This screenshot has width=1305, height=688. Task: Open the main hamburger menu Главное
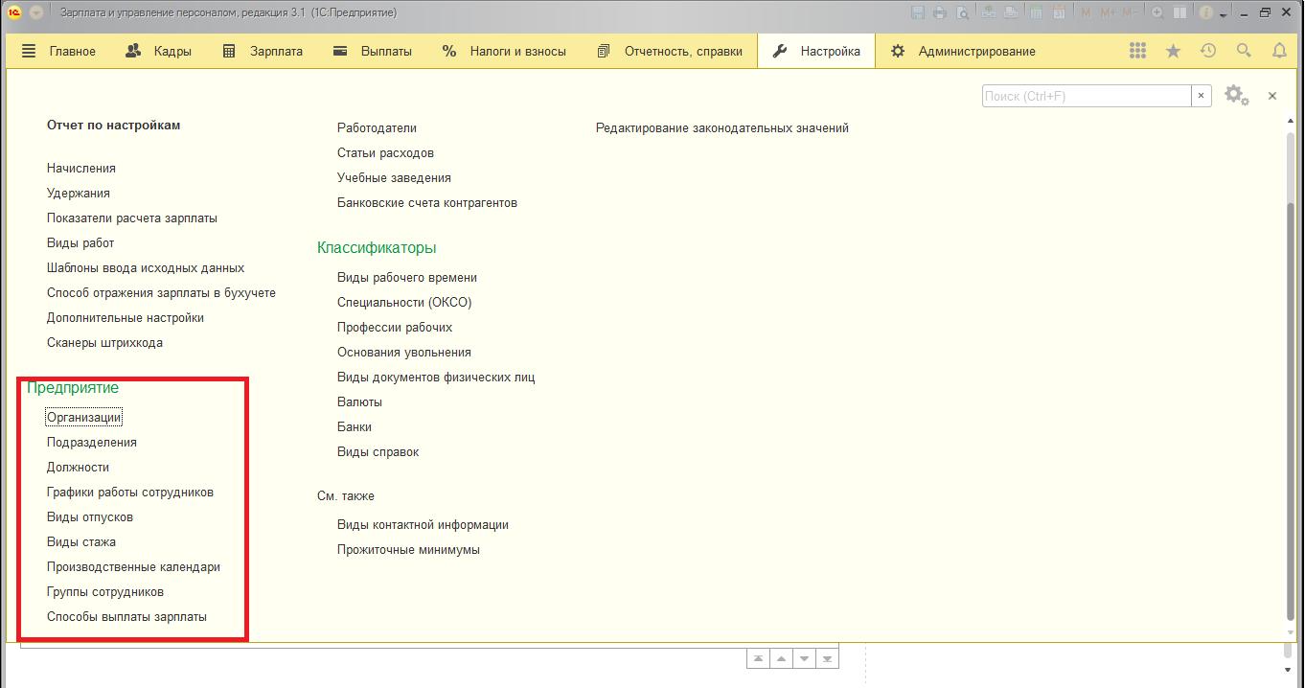[58, 51]
